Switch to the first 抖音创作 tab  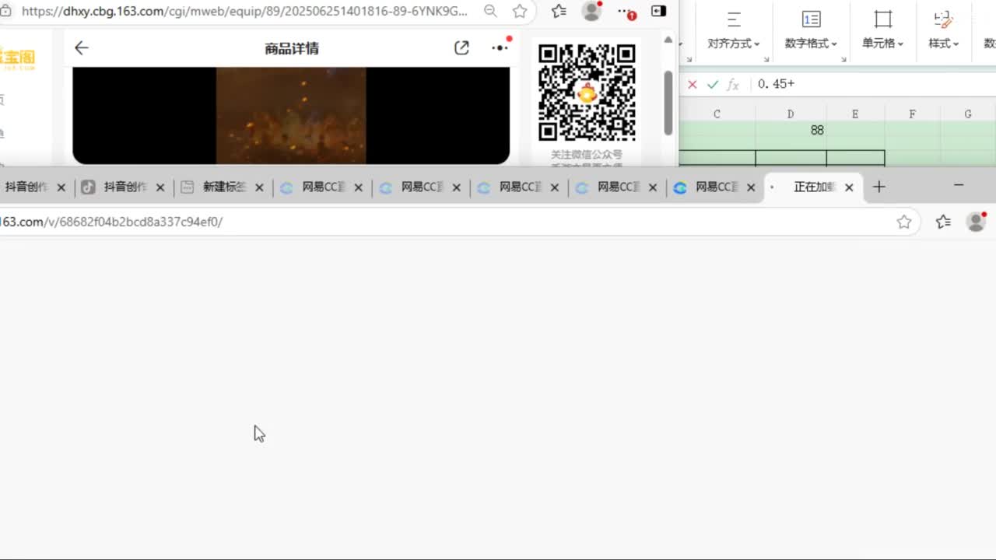26,187
